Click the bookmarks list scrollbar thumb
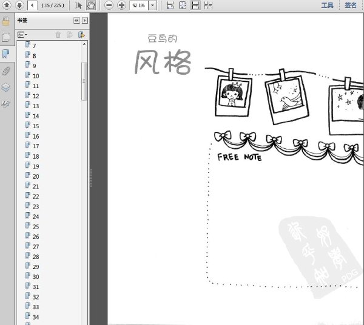This screenshot has width=364, height=325. (x=84, y=81)
